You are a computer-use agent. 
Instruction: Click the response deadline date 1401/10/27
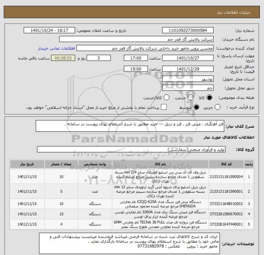(188, 58)
